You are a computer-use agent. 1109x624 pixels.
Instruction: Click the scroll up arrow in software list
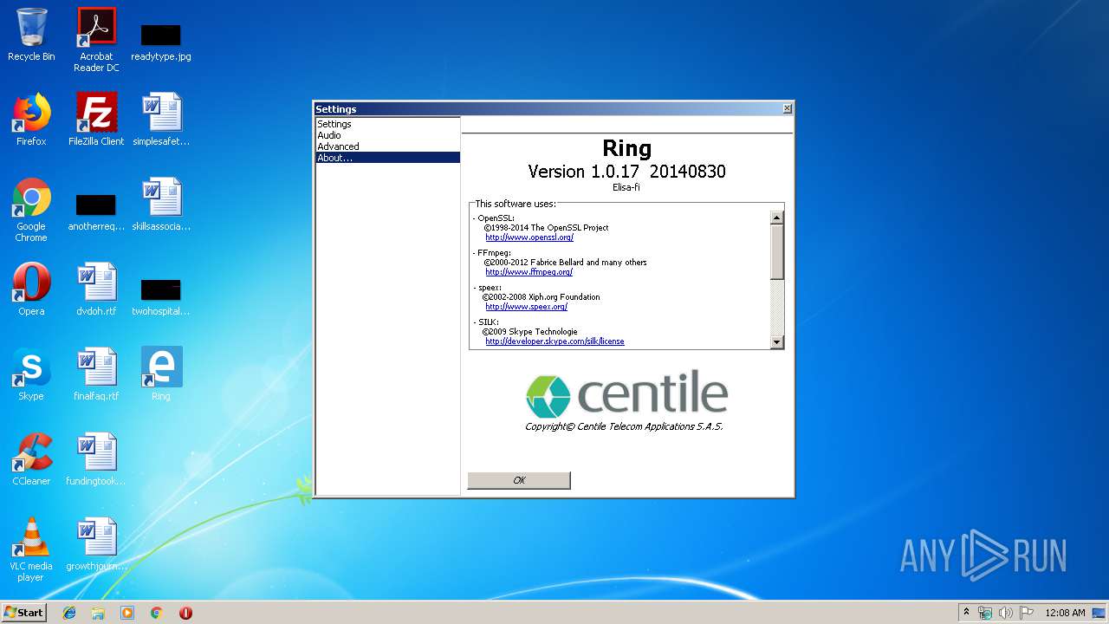(777, 218)
